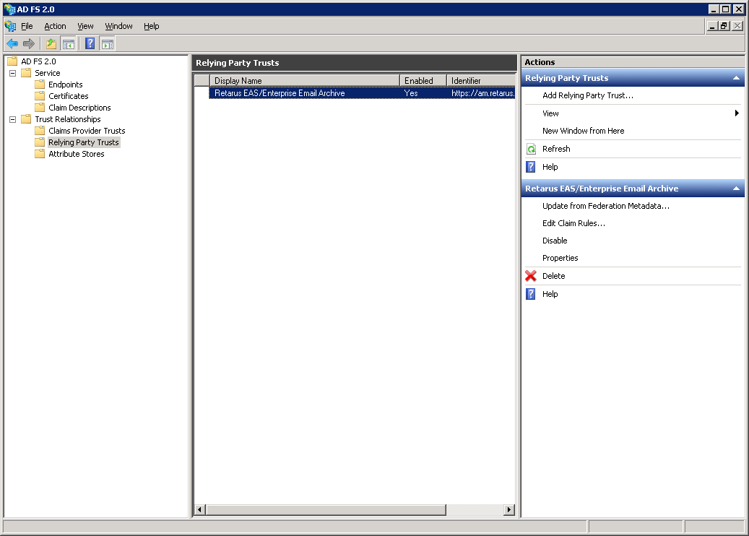Open the Claims Provider Trusts folder
Viewport: 749px width, 536px height.
coord(86,131)
